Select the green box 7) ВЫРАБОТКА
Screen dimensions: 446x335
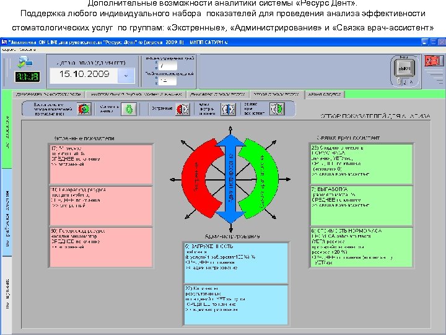pyautogui.click(x=361, y=205)
